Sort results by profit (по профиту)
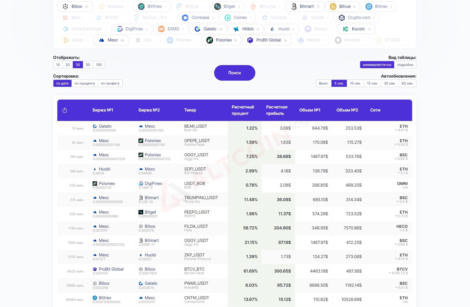This screenshot has width=470, height=307. pyautogui.click(x=110, y=83)
